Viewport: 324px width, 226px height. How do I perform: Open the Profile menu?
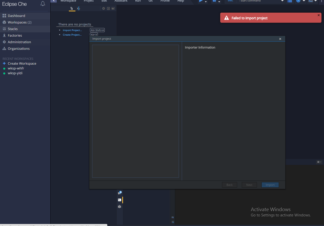[x=165, y=1]
